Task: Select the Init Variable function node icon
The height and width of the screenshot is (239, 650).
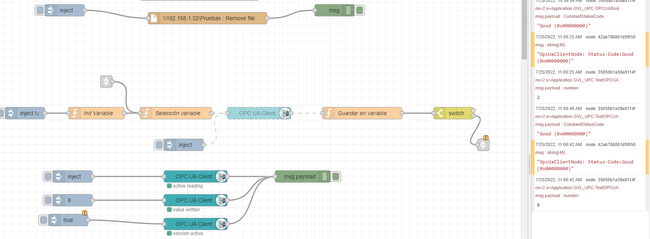Action: click(x=75, y=113)
